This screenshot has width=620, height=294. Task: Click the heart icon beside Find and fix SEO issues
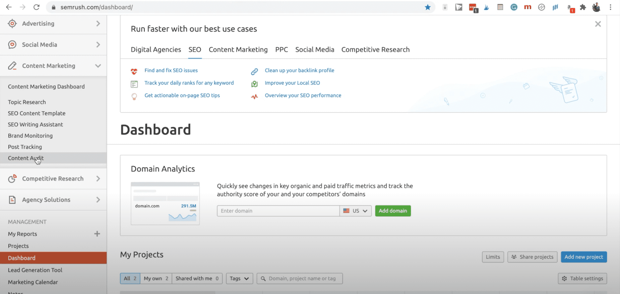coord(134,71)
